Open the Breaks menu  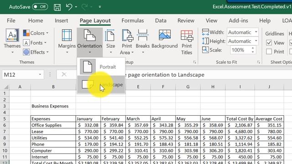[143, 42]
